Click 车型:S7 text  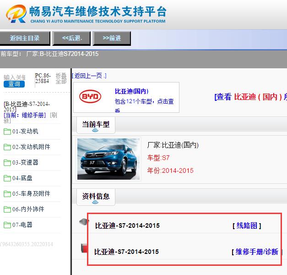(x=158, y=158)
